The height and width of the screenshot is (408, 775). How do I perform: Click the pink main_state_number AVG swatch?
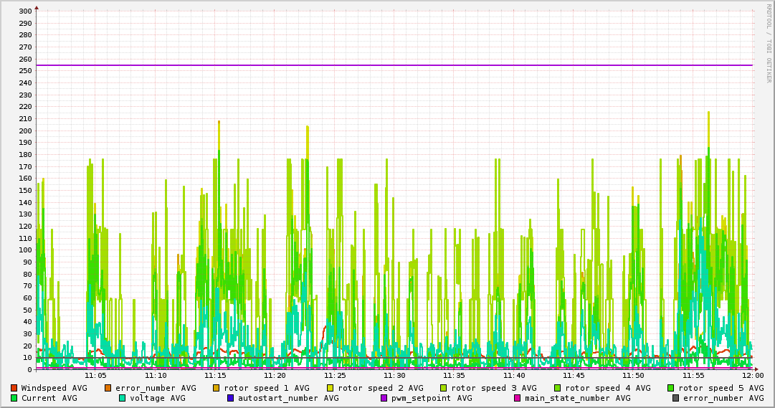pyautogui.click(x=518, y=398)
